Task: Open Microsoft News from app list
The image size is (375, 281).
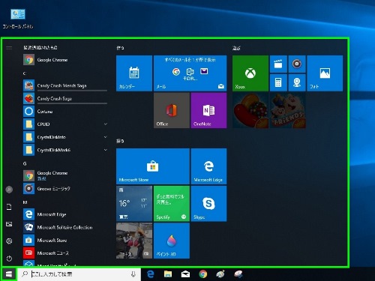Action: (65, 253)
